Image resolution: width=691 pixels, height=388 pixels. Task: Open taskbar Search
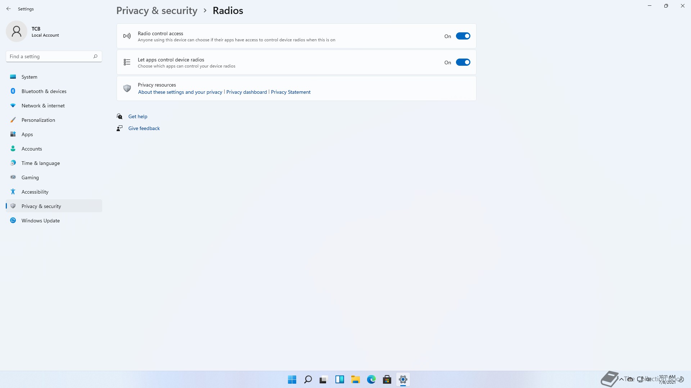tap(308, 379)
